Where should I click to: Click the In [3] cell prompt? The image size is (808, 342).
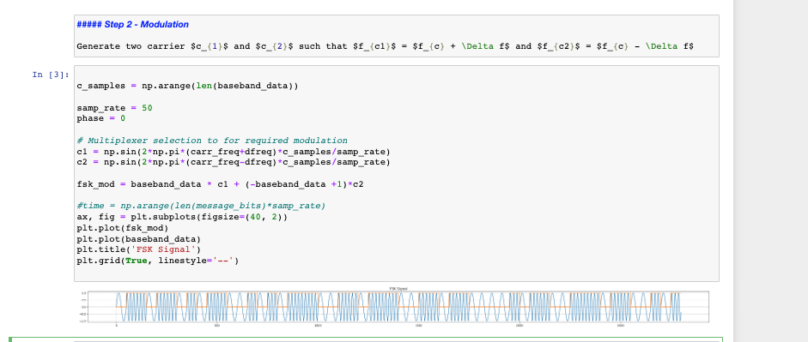(x=51, y=75)
